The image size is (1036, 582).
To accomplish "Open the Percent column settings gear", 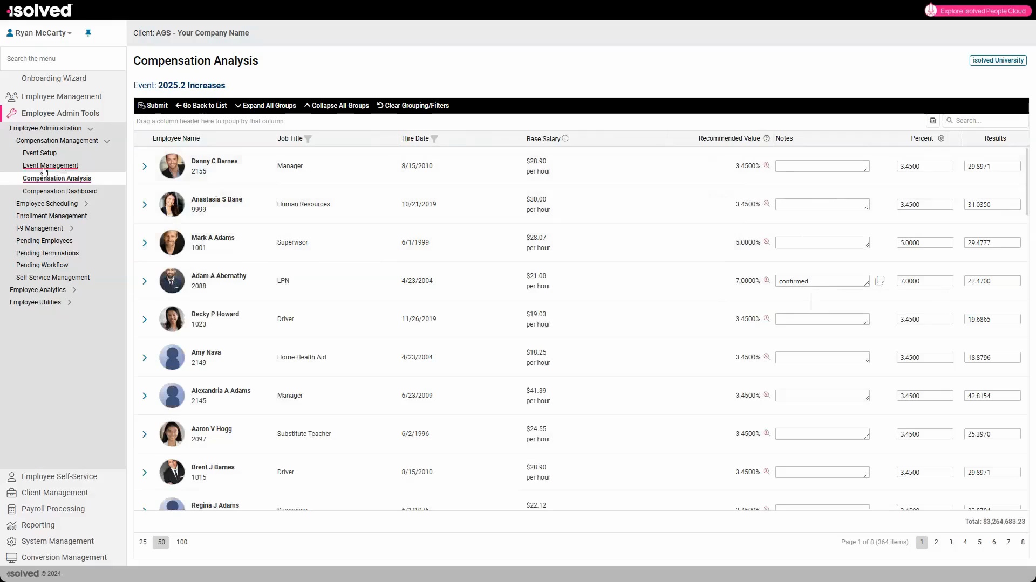I will (941, 138).
